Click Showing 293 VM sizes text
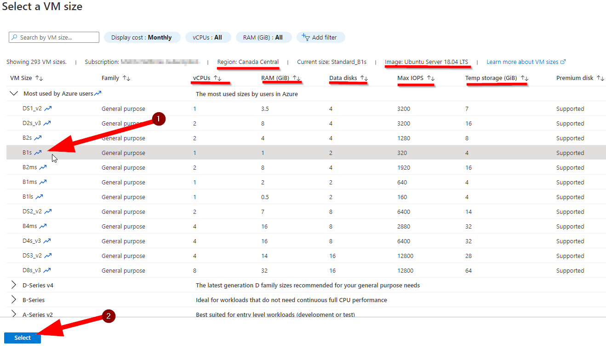The image size is (606, 349). click(x=36, y=62)
